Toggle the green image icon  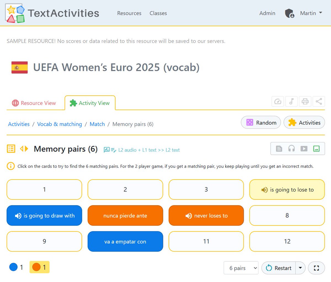[316, 149]
